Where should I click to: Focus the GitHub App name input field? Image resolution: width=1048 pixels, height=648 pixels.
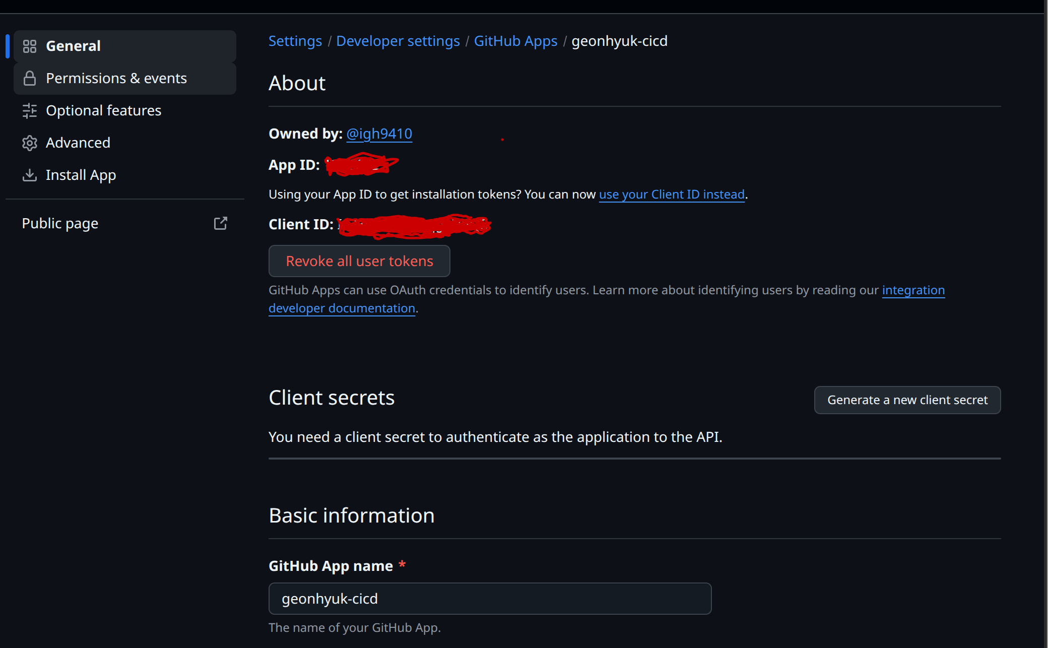(x=490, y=599)
